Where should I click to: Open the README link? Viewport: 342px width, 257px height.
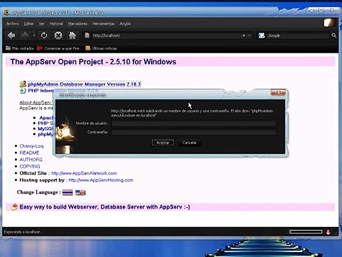coord(29,153)
